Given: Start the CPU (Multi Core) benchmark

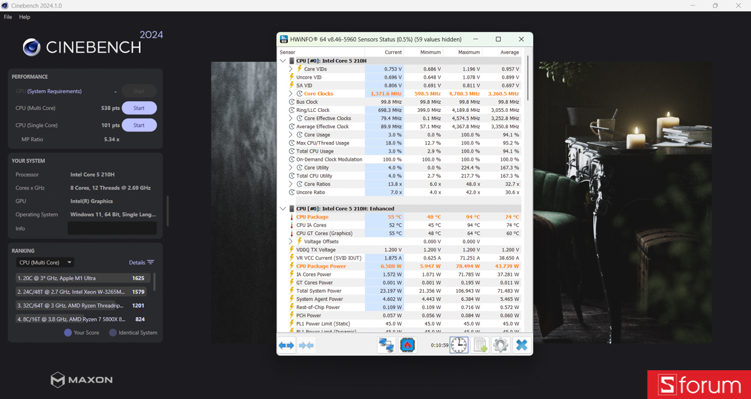Looking at the screenshot, I should click(139, 108).
